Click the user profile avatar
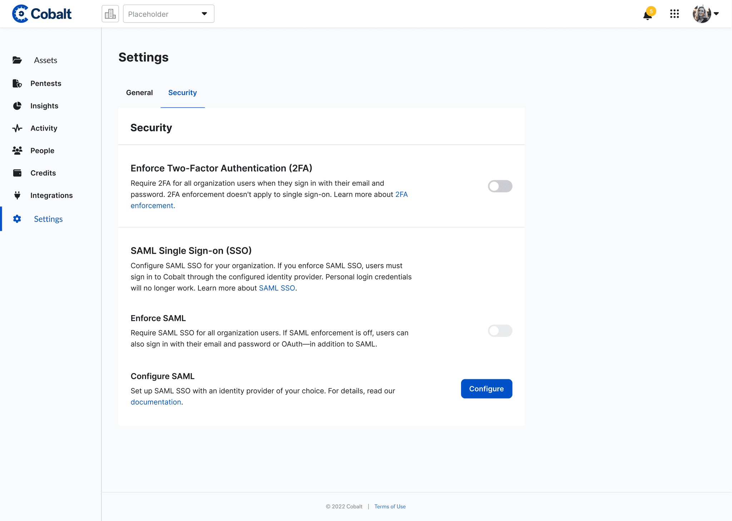Viewport: 732px width, 521px height. click(x=702, y=14)
